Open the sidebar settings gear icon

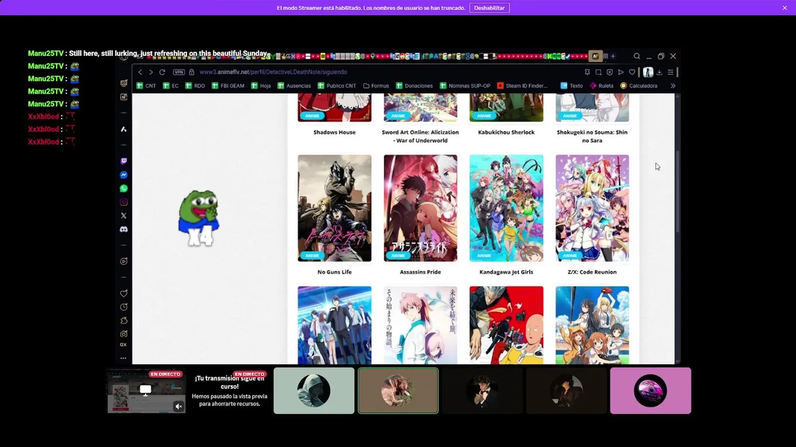(x=124, y=334)
